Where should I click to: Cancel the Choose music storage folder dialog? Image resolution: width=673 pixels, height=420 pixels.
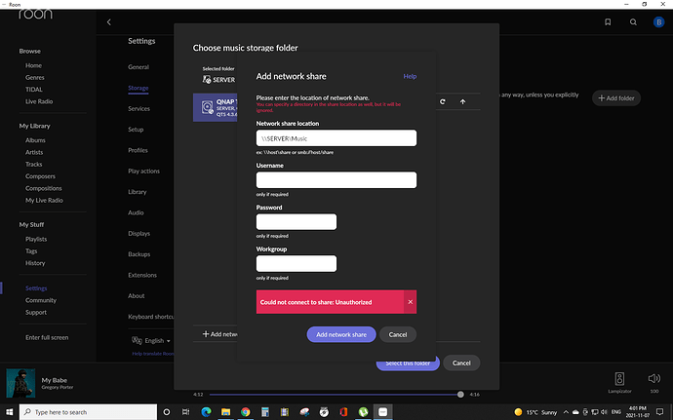tap(461, 363)
